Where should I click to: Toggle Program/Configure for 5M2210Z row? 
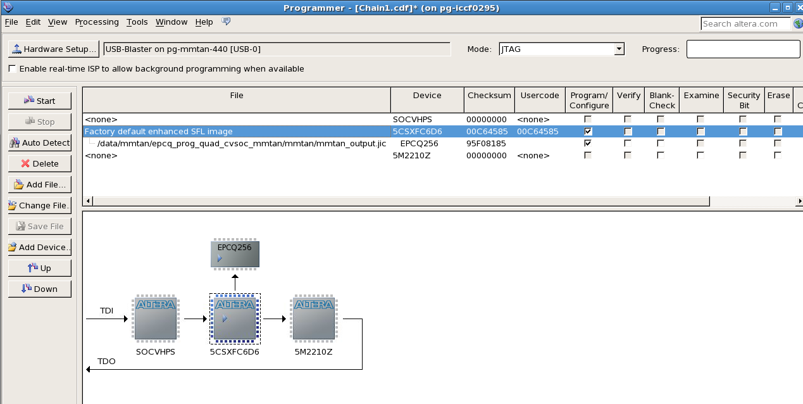[588, 155]
